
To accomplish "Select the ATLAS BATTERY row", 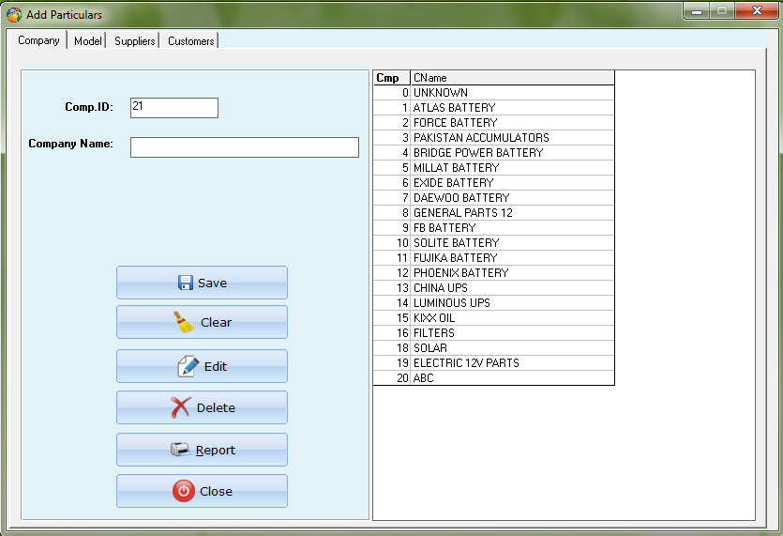I will 494,108.
